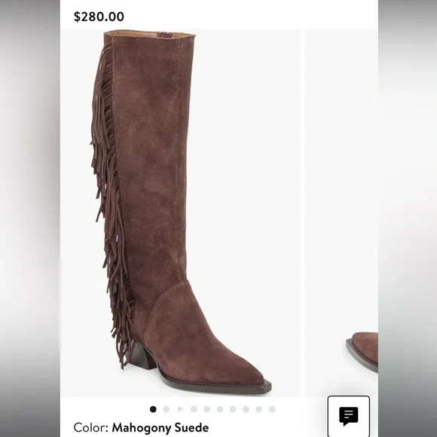The image size is (437, 437).
Task: Click the "Color:" label
Action: [91, 427]
